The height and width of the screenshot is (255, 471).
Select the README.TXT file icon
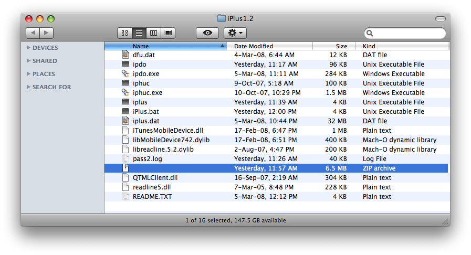tap(125, 197)
